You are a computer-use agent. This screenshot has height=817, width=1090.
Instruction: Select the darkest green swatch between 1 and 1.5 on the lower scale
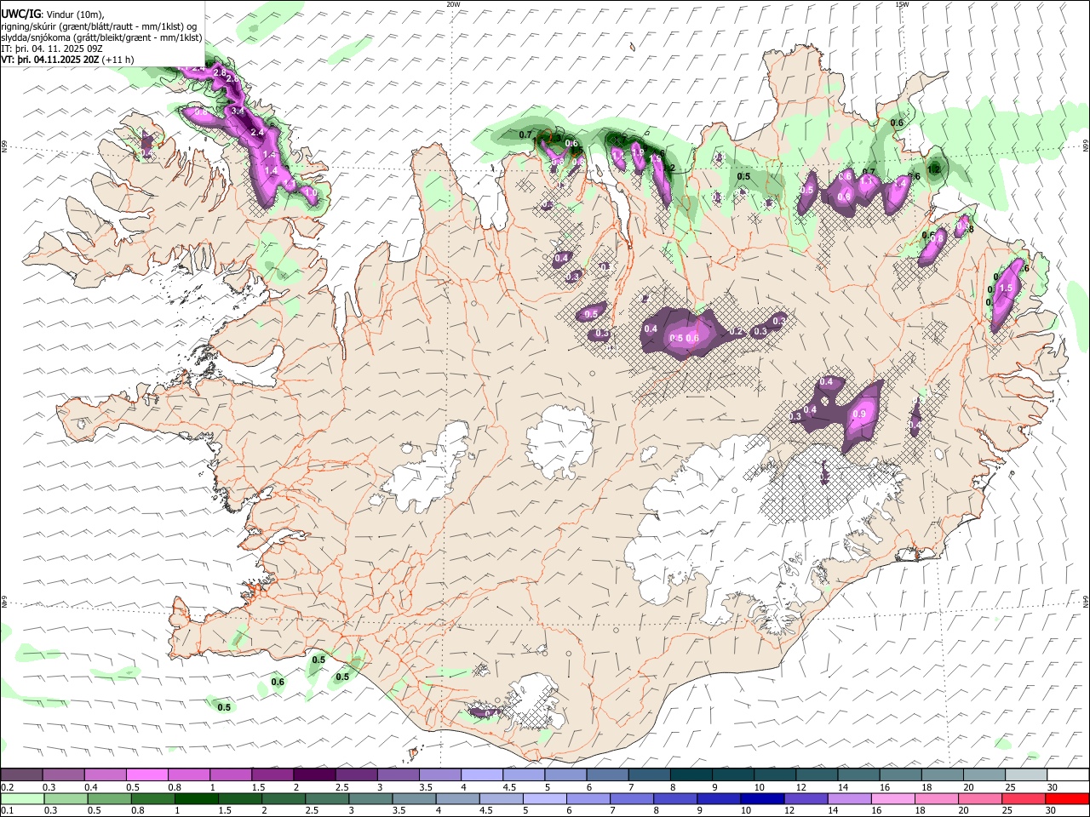[196, 798]
